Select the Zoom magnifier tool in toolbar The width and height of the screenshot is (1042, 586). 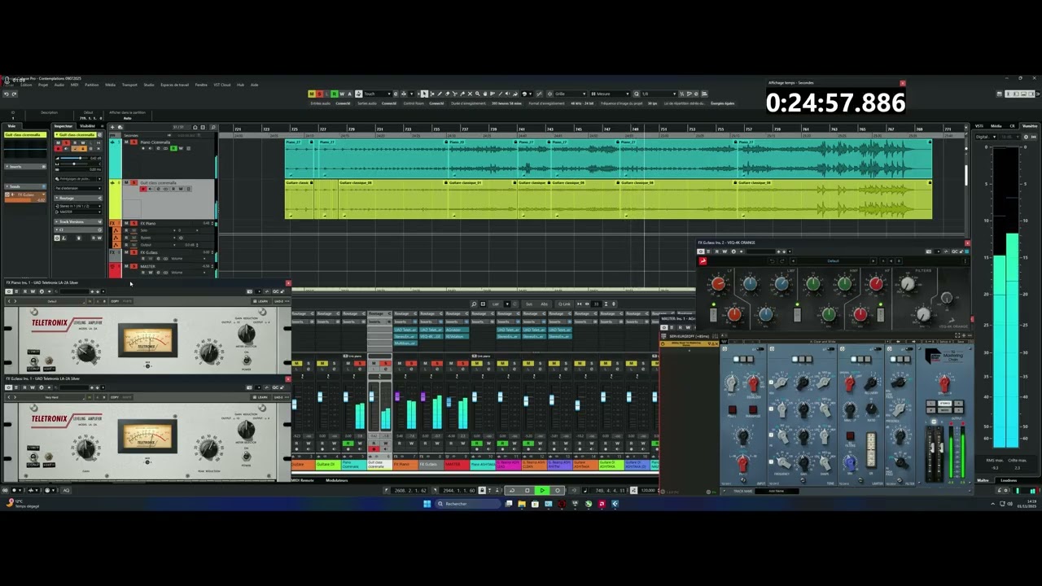tap(477, 94)
